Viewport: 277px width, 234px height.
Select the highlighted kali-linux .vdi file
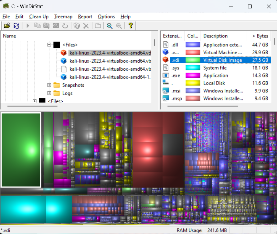click(110, 53)
